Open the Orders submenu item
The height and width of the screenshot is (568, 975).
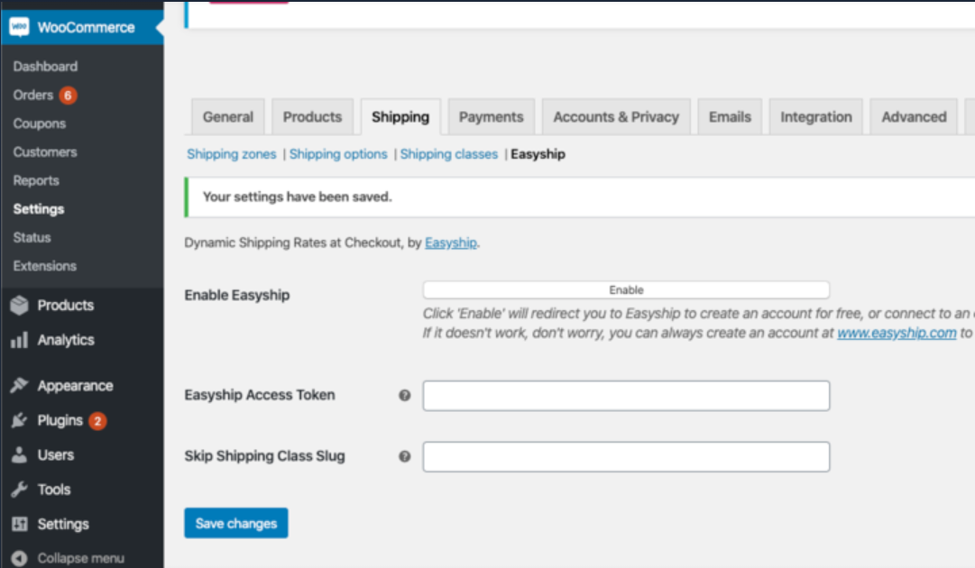33,95
